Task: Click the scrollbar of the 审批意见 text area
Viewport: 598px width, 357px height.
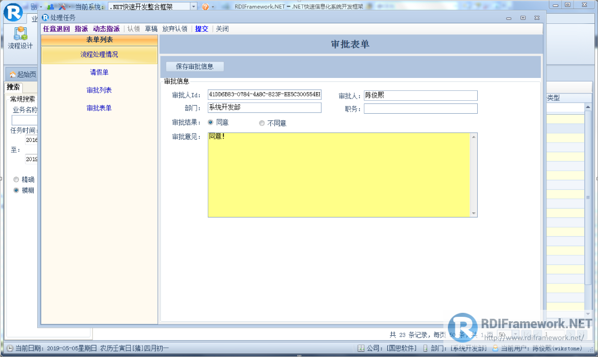Action: 474,174
